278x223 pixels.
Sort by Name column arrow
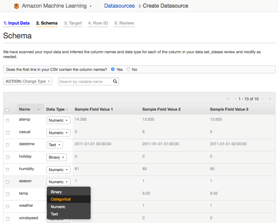coord(38,110)
